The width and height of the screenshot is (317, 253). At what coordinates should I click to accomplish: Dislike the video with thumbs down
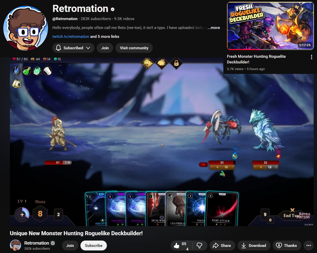200,246
